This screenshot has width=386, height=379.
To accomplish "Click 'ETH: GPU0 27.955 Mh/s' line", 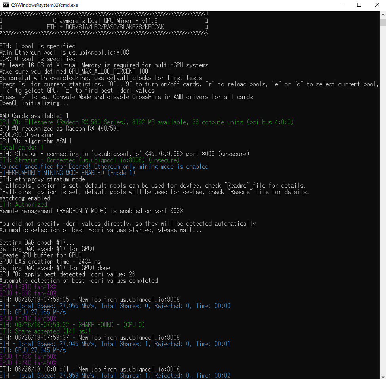I will tap(33, 312).
